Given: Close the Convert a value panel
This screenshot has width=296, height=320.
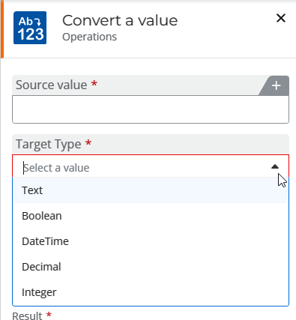Looking at the screenshot, I should pos(281,18).
